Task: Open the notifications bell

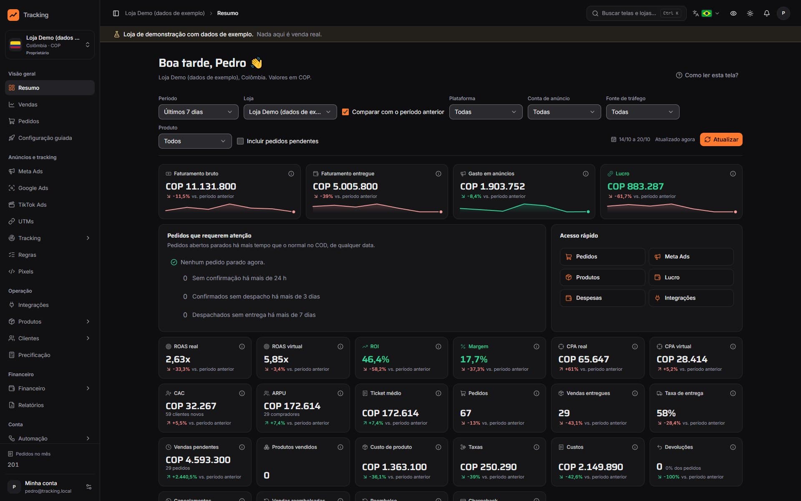Action: (x=766, y=13)
